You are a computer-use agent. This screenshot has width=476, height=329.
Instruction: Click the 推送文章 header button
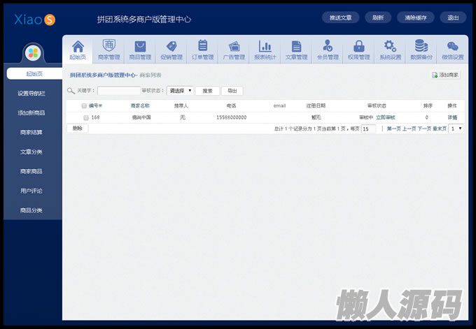(x=341, y=17)
